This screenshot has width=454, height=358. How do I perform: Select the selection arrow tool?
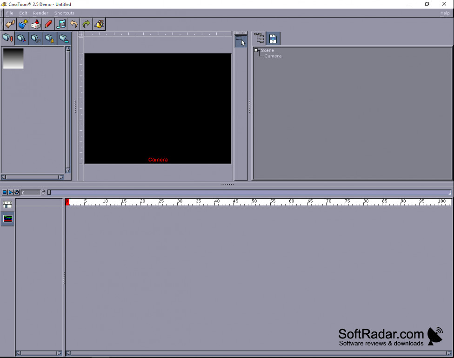coord(240,41)
